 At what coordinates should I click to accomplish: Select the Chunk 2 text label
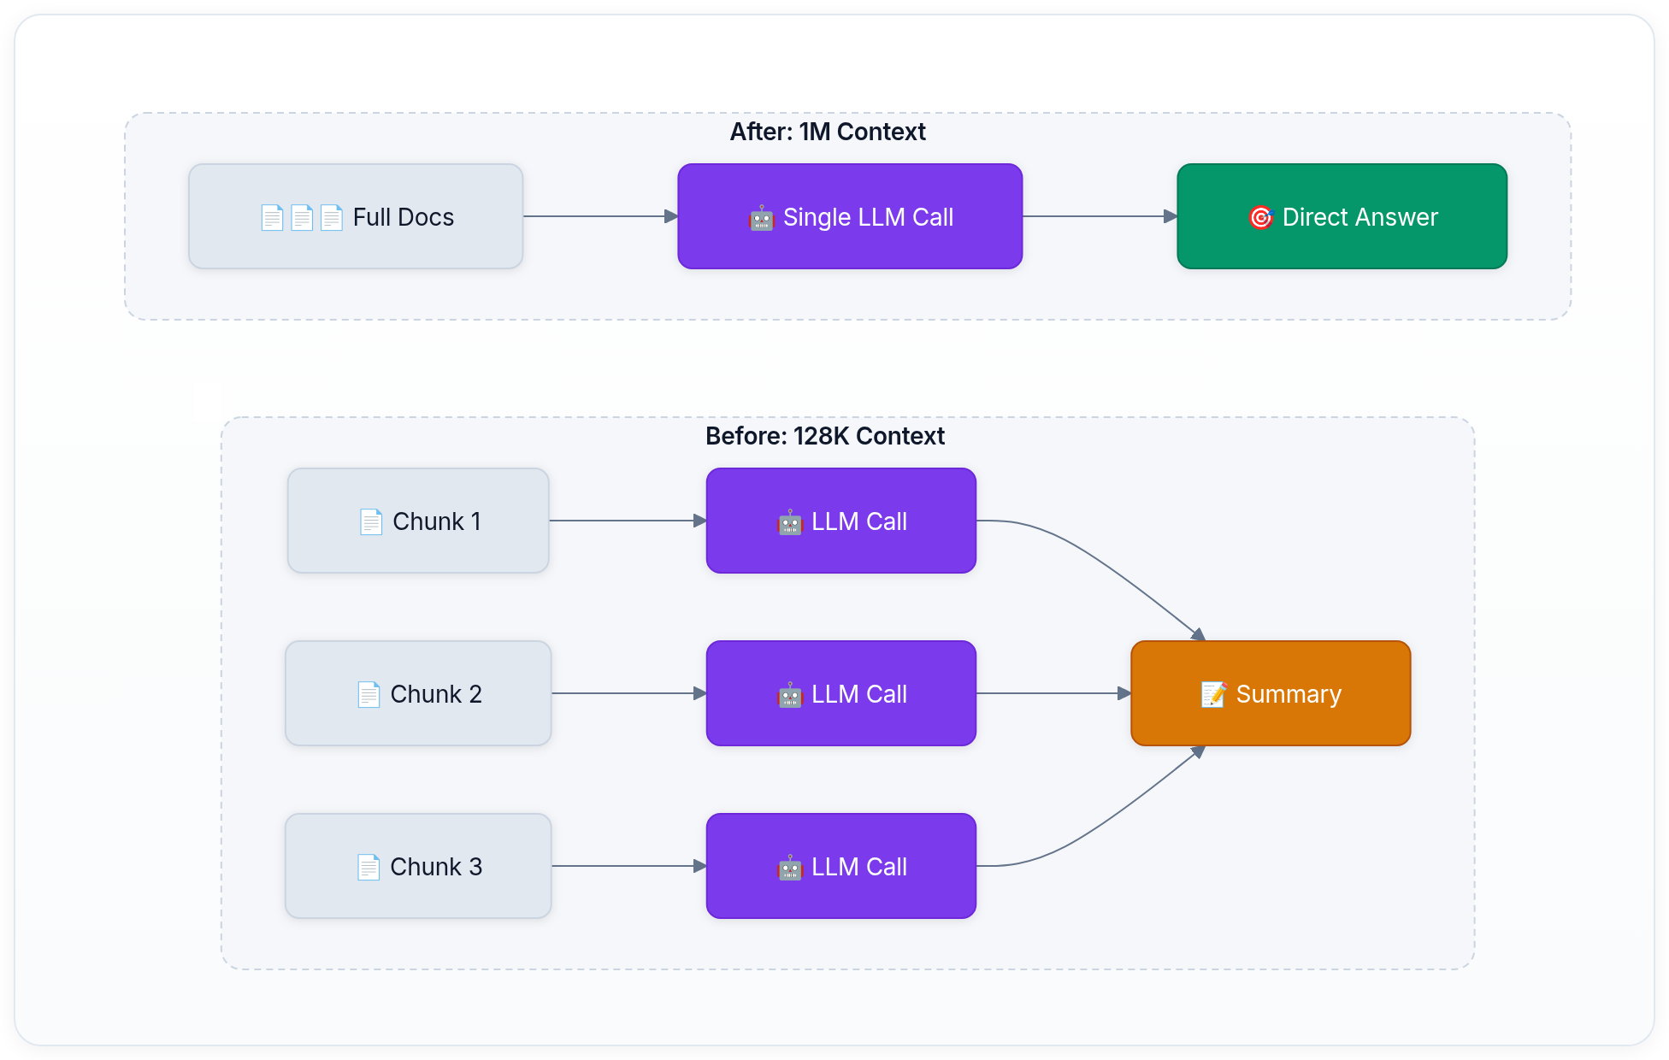pyautogui.click(x=436, y=694)
